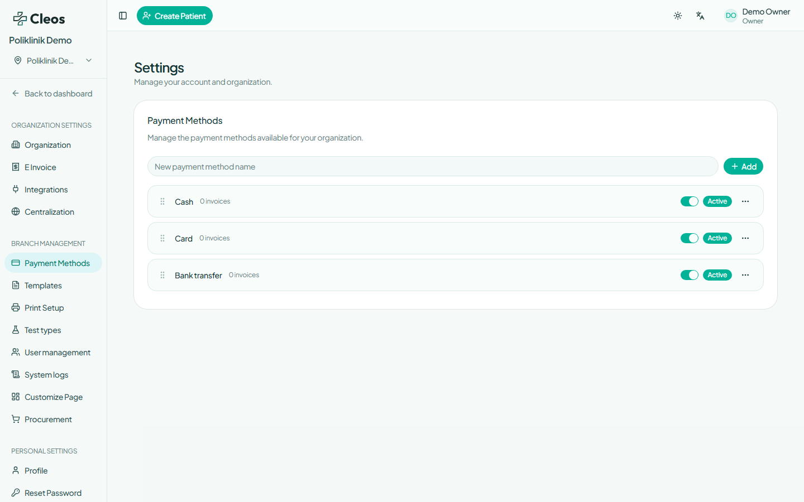The image size is (804, 502).
Task: Click the Test types flask icon
Action: [16, 330]
